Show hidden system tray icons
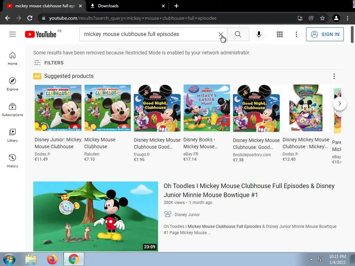The width and height of the screenshot is (355, 266). pos(312,259)
